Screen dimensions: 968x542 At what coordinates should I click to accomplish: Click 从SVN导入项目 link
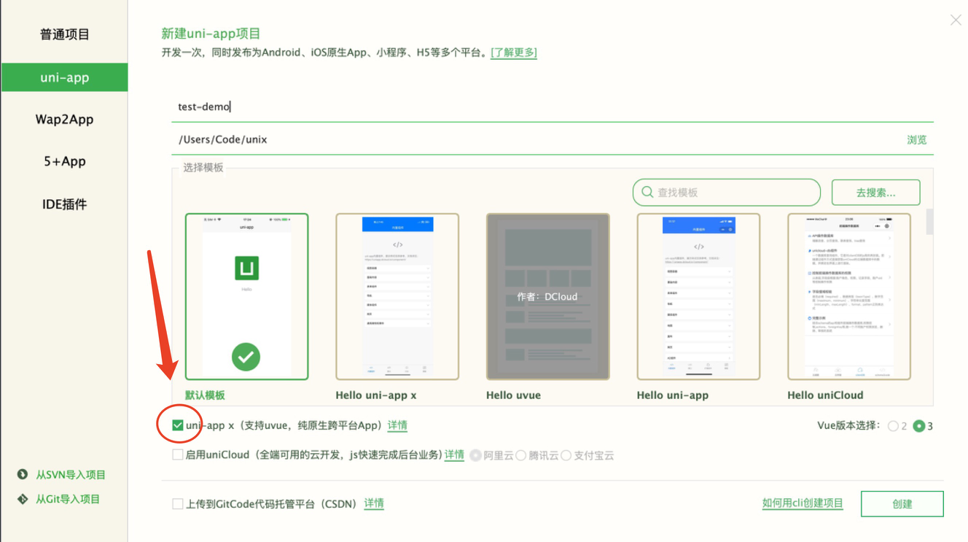point(71,474)
